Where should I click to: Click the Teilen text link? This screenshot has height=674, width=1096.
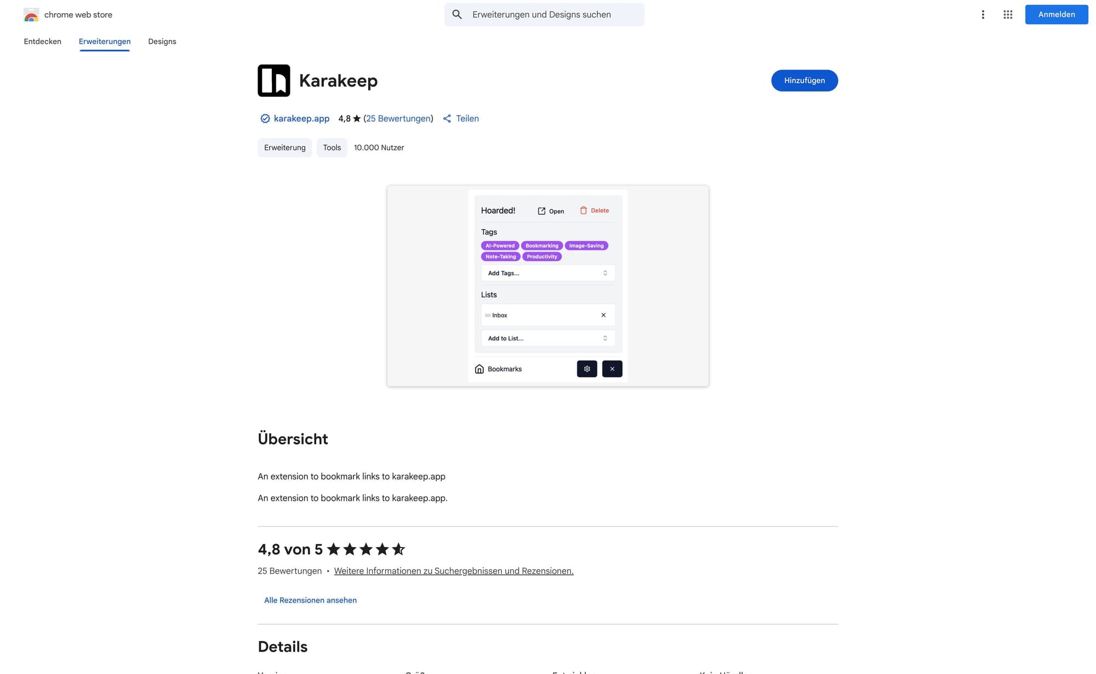(x=467, y=118)
